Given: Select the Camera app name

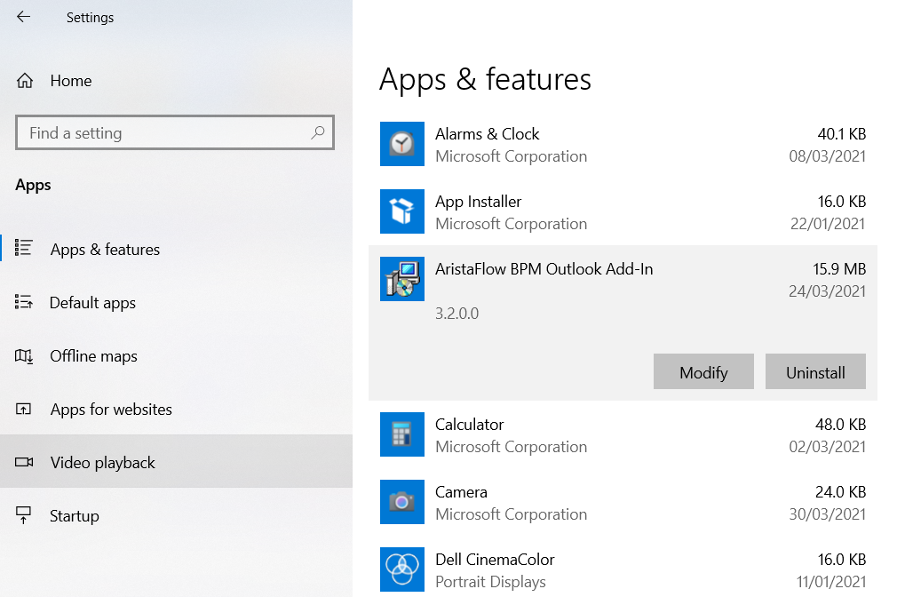Looking at the screenshot, I should click(461, 491).
